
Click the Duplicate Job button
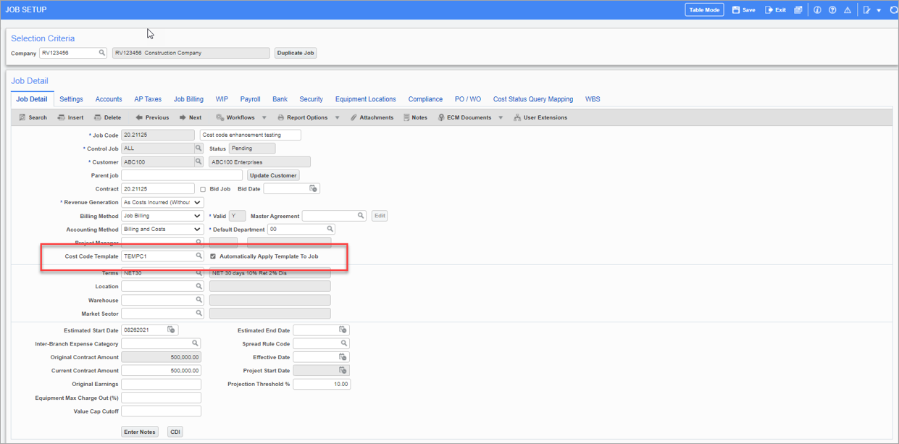(296, 53)
